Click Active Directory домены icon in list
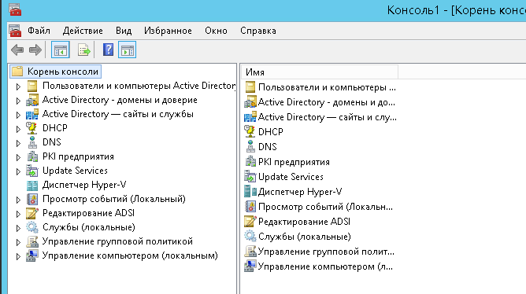Viewport: 526px width, 294px height. pos(250,101)
